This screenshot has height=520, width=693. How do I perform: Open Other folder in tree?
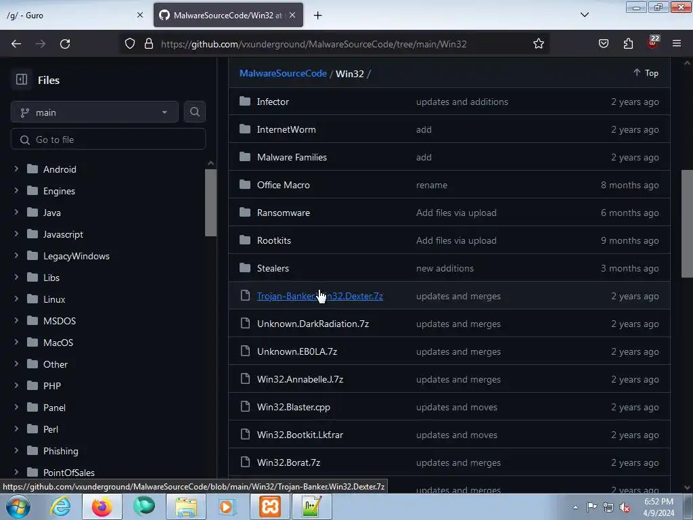tap(55, 364)
